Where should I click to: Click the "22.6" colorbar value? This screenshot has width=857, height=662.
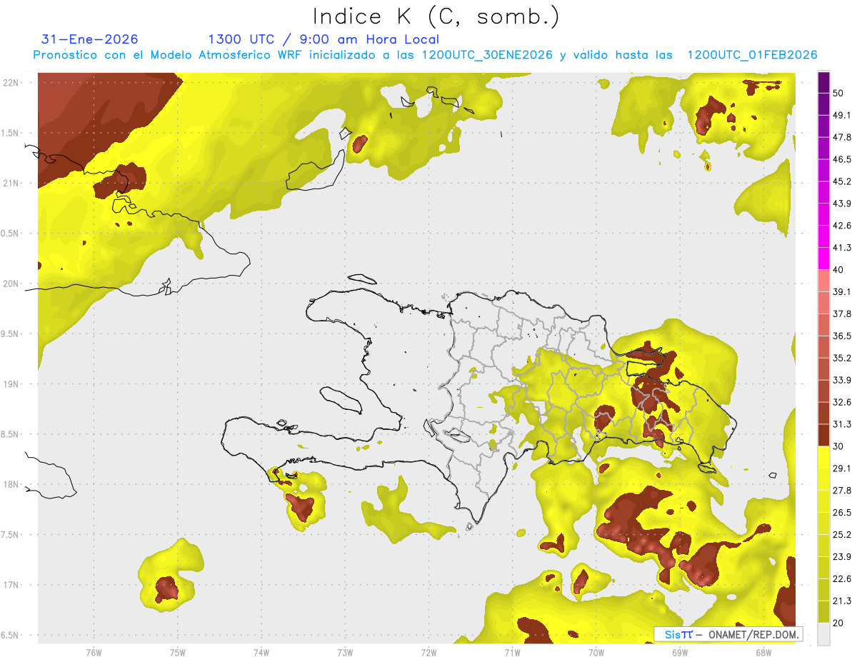pyautogui.click(x=842, y=579)
